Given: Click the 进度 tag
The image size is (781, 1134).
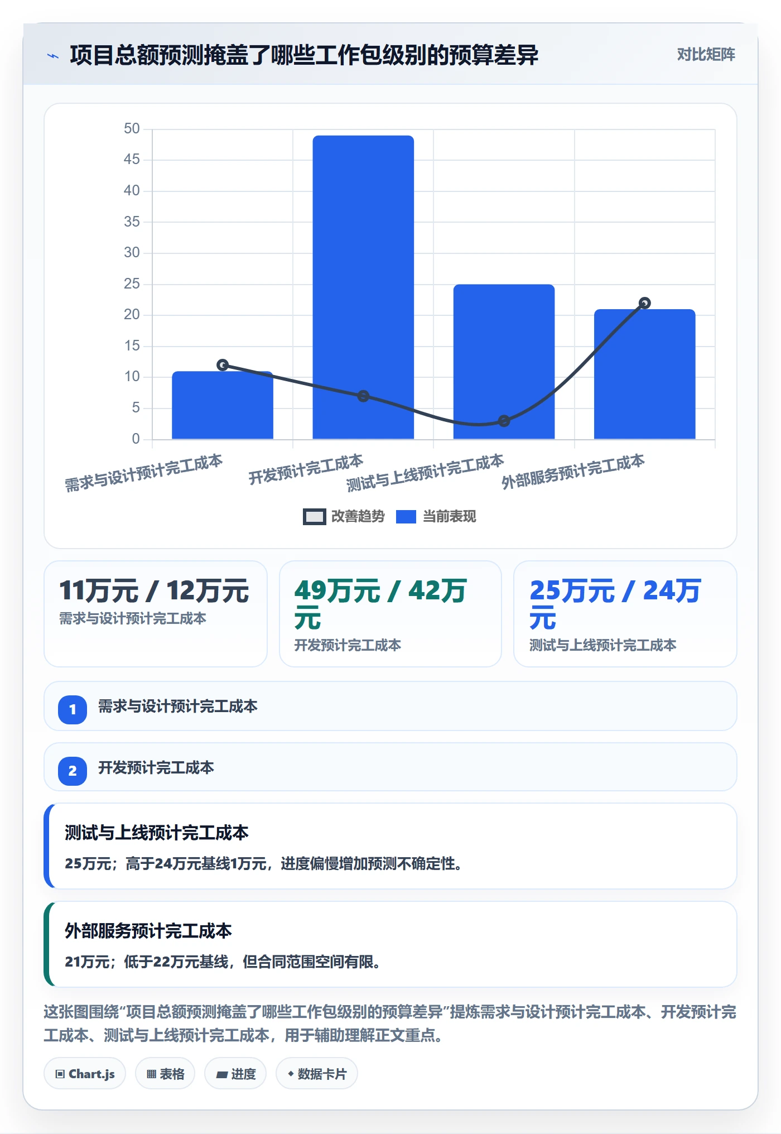Looking at the screenshot, I should 235,1073.
